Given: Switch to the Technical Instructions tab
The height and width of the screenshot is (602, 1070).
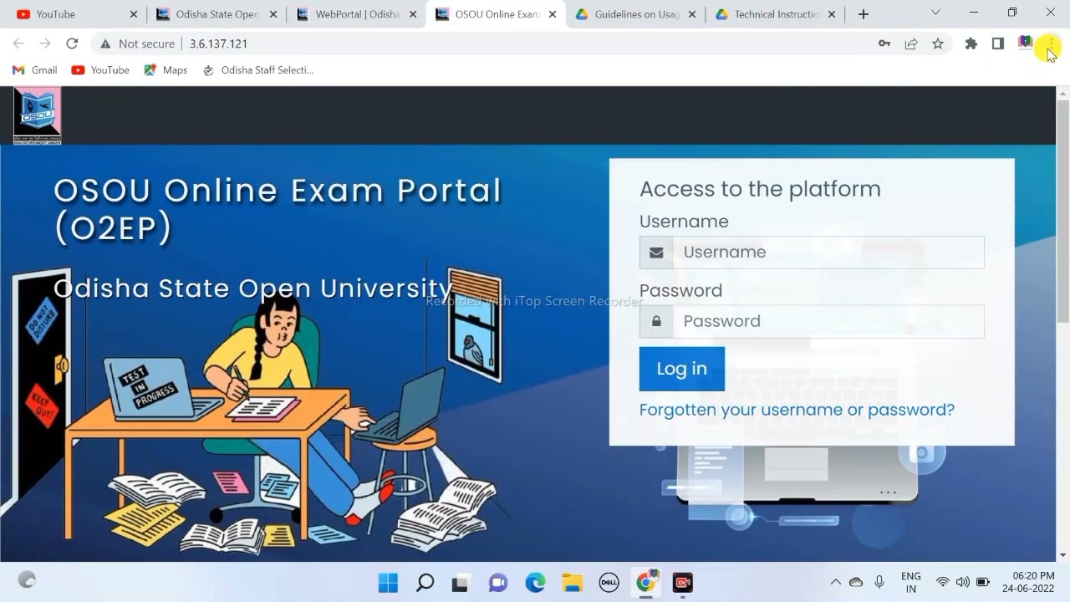Looking at the screenshot, I should pyautogui.click(x=774, y=14).
